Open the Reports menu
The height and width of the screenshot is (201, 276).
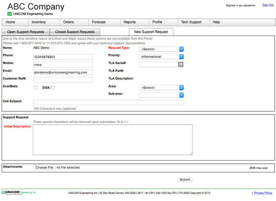(135, 22)
